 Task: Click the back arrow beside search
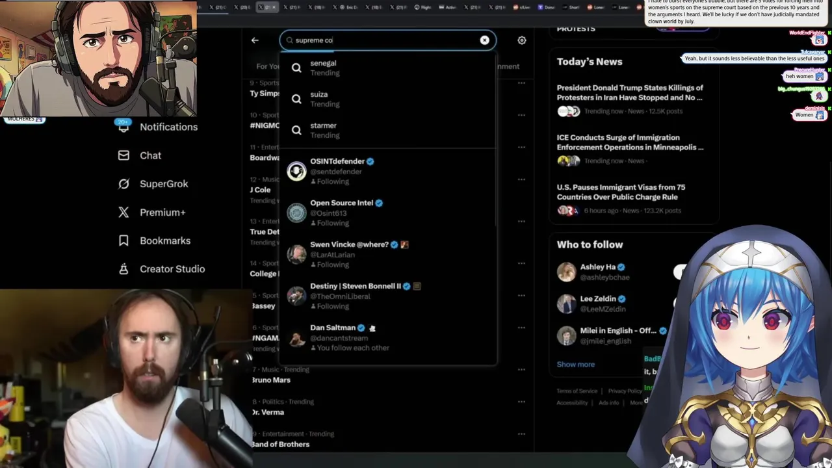point(255,40)
